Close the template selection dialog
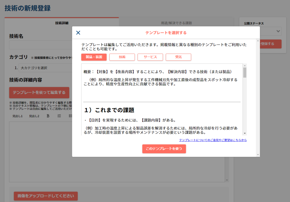The image size is (290, 202). coord(78,33)
